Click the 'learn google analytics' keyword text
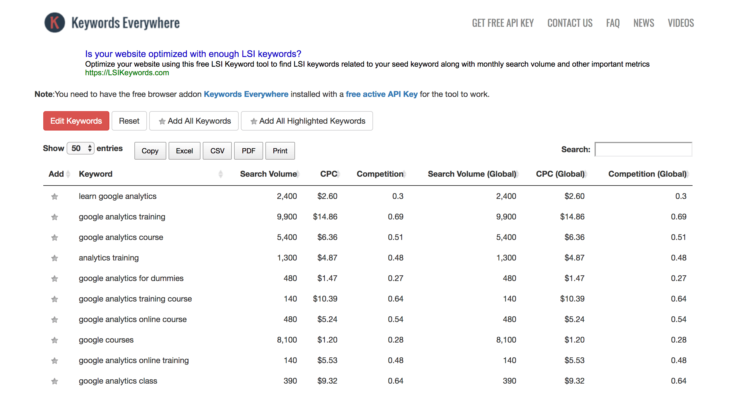 [118, 196]
